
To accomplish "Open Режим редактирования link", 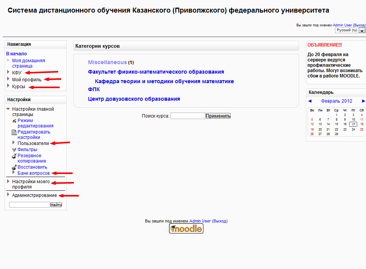I will [x=36, y=123].
